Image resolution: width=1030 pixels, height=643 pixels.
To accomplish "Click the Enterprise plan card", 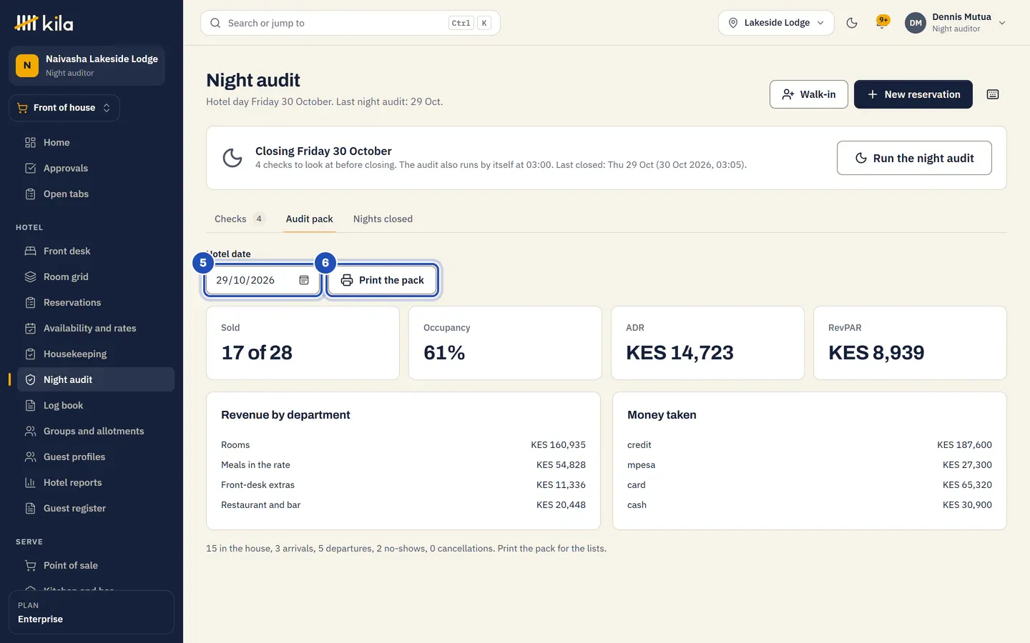I will pos(92,612).
